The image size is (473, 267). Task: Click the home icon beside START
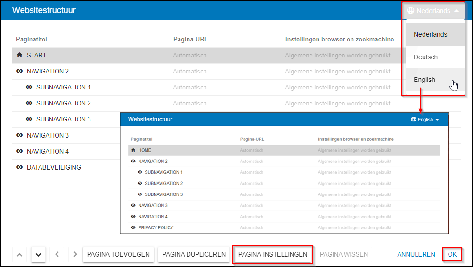pyautogui.click(x=19, y=55)
